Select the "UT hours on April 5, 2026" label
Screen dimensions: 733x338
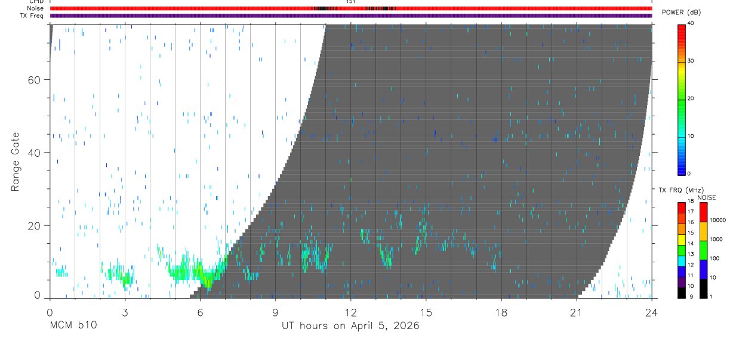click(351, 326)
